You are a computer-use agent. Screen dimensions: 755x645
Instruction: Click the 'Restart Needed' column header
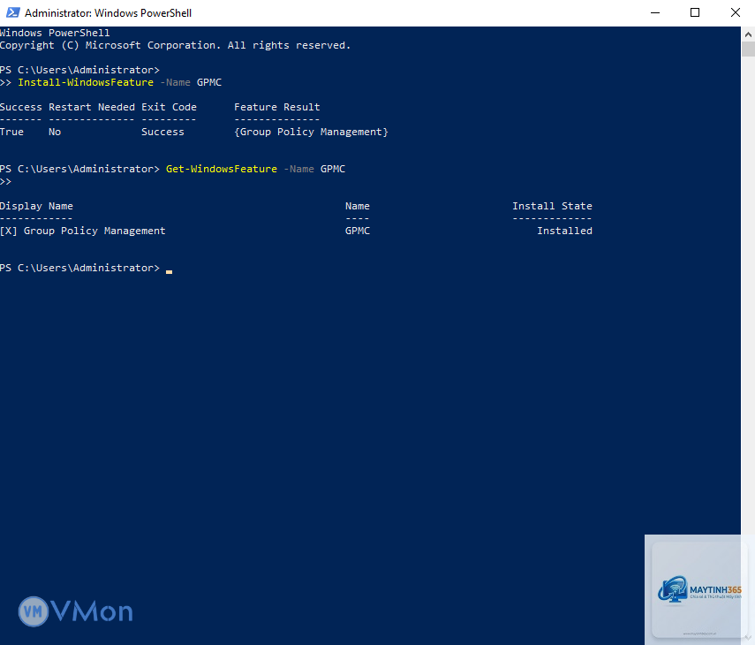click(x=92, y=107)
